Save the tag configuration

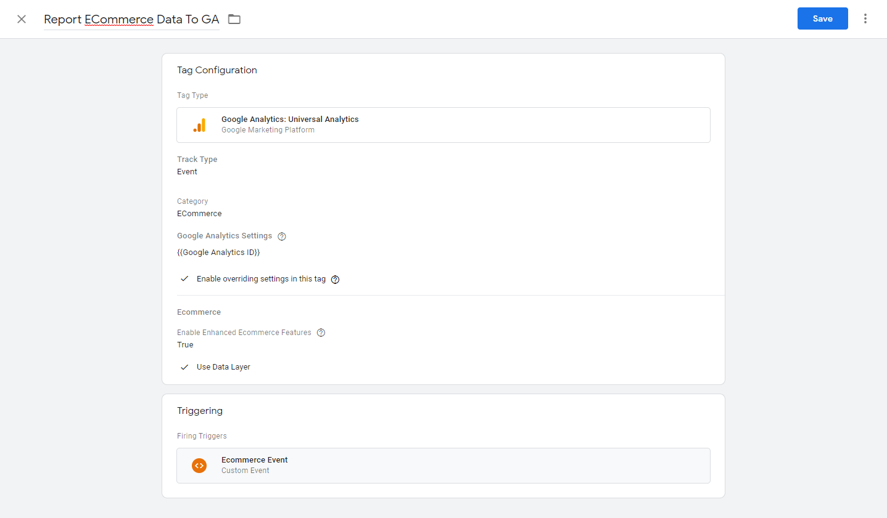[822, 18]
